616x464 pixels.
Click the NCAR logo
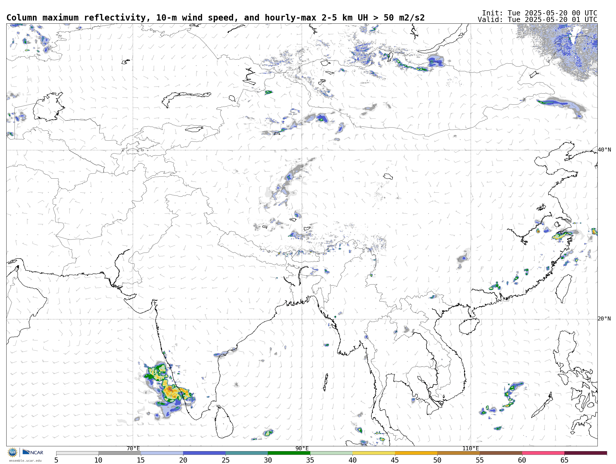[33, 452]
